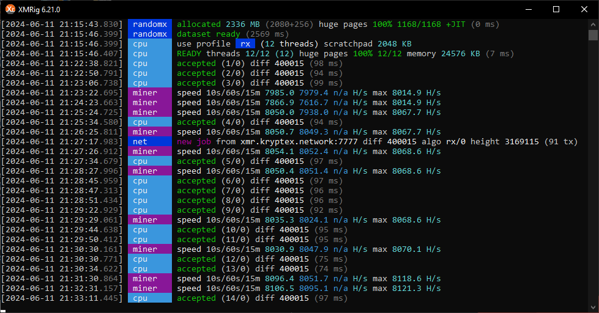Click the 'accepted (7/0)' line
Viewport: 599px width, 313px height.
click(260, 191)
